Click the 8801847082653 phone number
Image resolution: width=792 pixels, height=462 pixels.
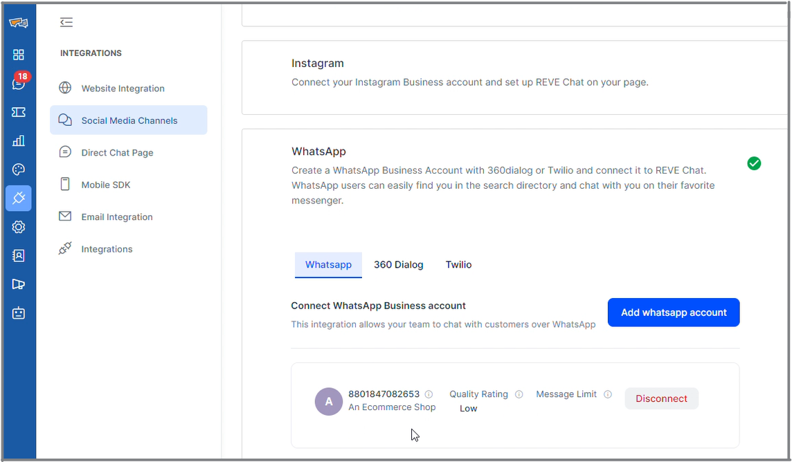384,394
